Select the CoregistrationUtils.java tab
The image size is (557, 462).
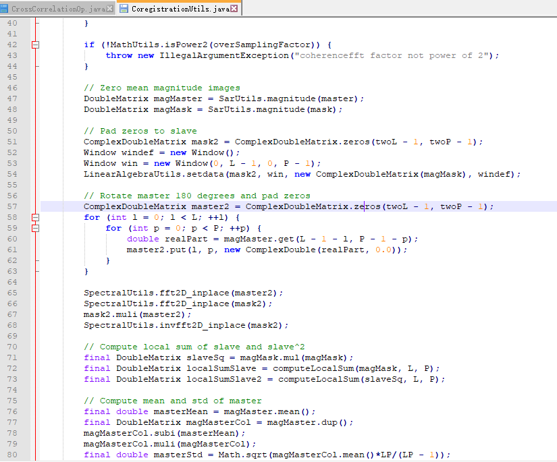tap(180, 9)
